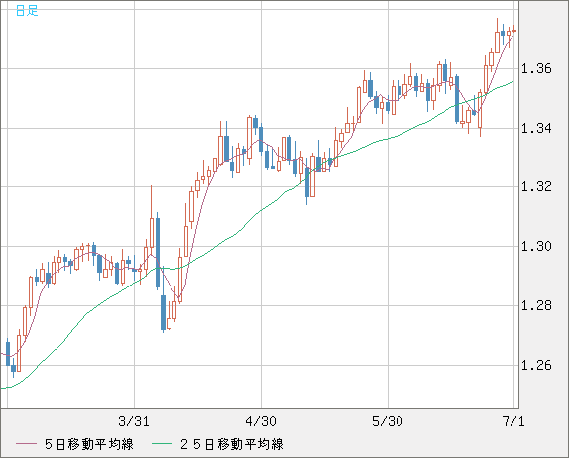Click the purple 5-day average legend line

pyautogui.click(x=26, y=444)
